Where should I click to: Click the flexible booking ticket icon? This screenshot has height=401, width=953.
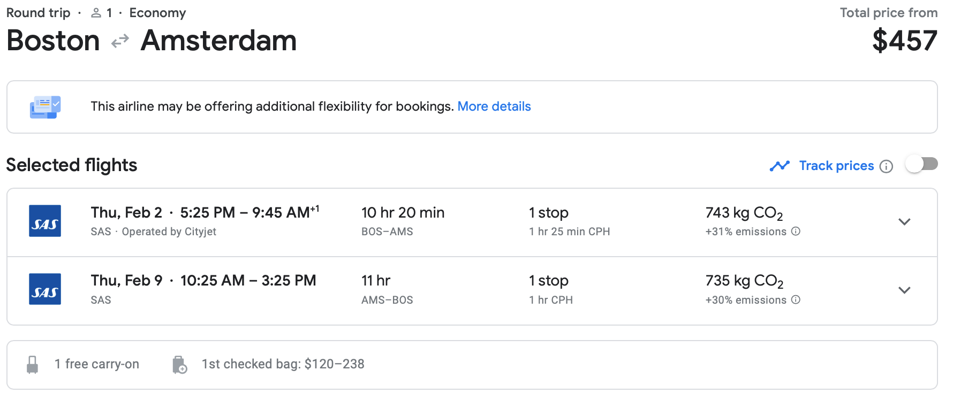[x=45, y=107]
